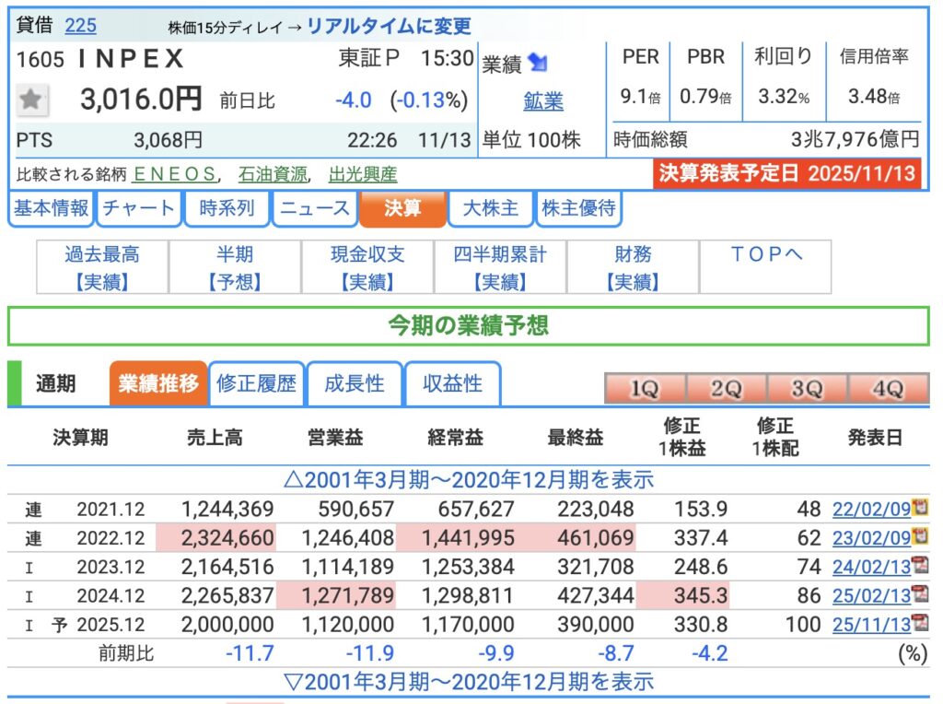Image resolution: width=943 pixels, height=704 pixels.
Task: Open the PDF icon beside 25/11/13
Action: point(918,624)
